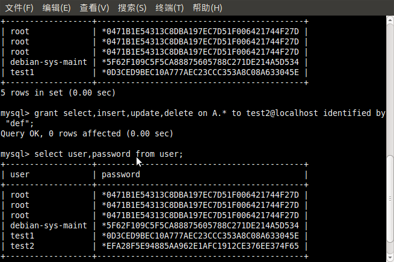394x262 pixels.
Task: Click the 'password' column header in the table
Action: click(x=121, y=175)
